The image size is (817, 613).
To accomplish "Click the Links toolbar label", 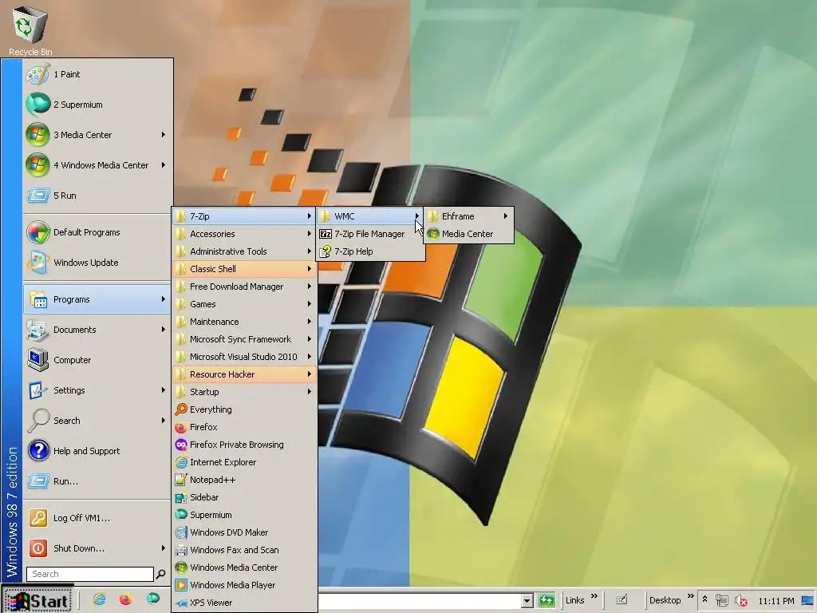I will (574, 600).
